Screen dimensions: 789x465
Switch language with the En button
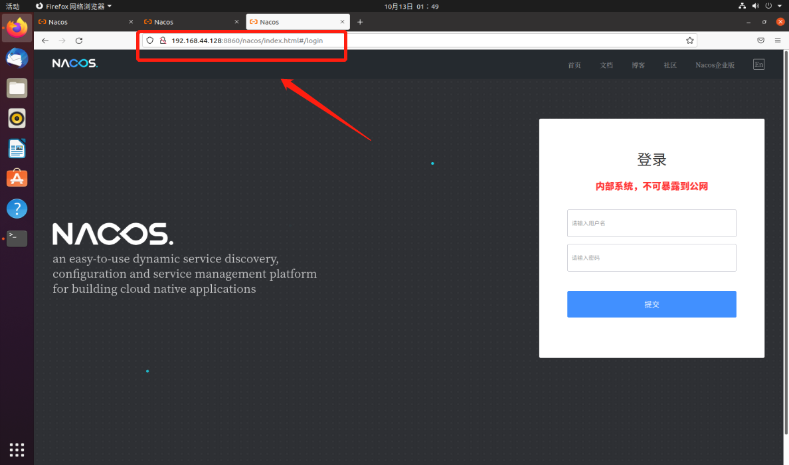pos(759,64)
